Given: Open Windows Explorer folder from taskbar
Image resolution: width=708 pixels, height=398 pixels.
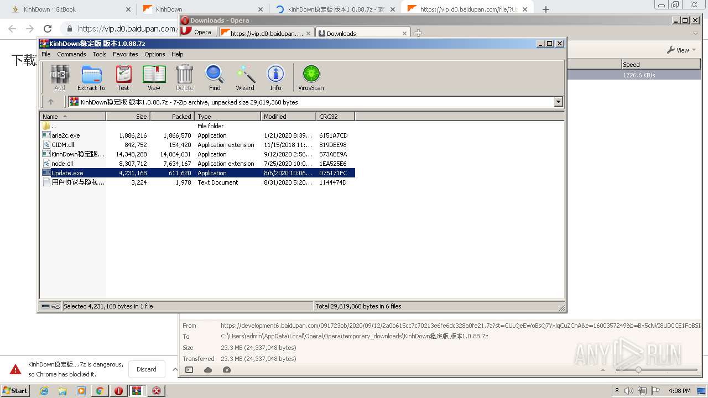Looking at the screenshot, I should click(63, 391).
